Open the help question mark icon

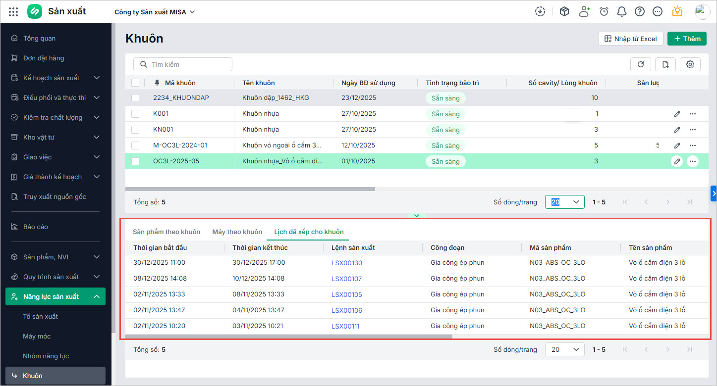(x=640, y=11)
